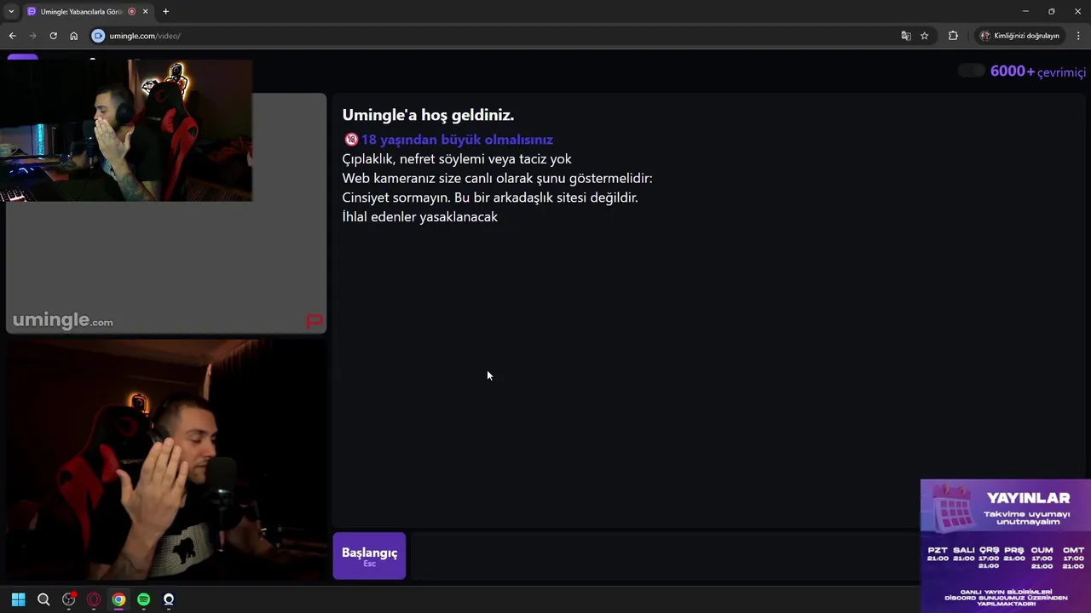Open the Opera GX taskbar icon
The height and width of the screenshot is (613, 1091).
tap(94, 599)
